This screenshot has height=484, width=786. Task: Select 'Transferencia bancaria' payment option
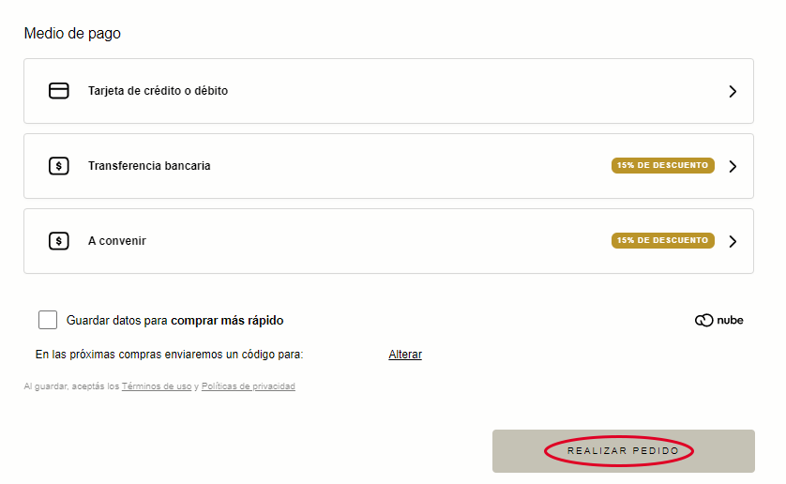149,166
